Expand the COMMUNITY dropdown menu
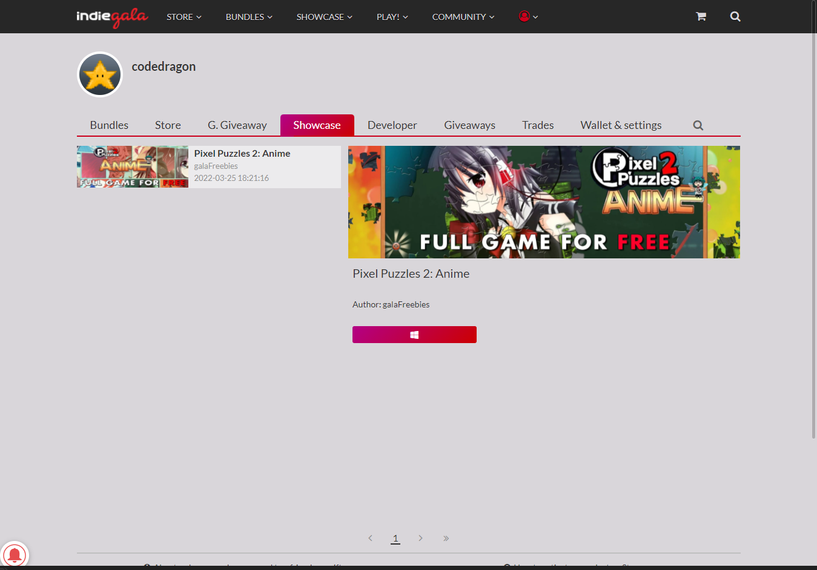The height and width of the screenshot is (570, 817). pyautogui.click(x=463, y=17)
